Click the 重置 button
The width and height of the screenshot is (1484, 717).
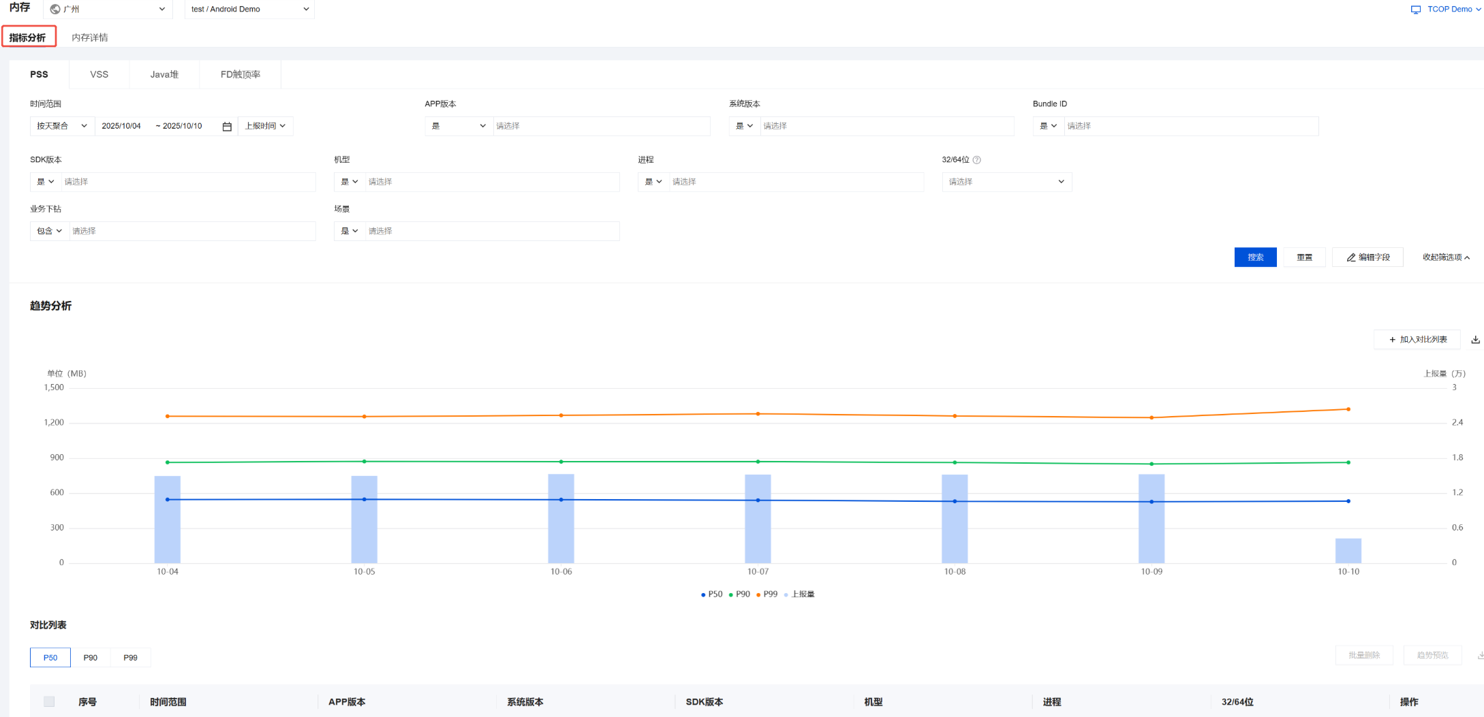coord(1304,257)
